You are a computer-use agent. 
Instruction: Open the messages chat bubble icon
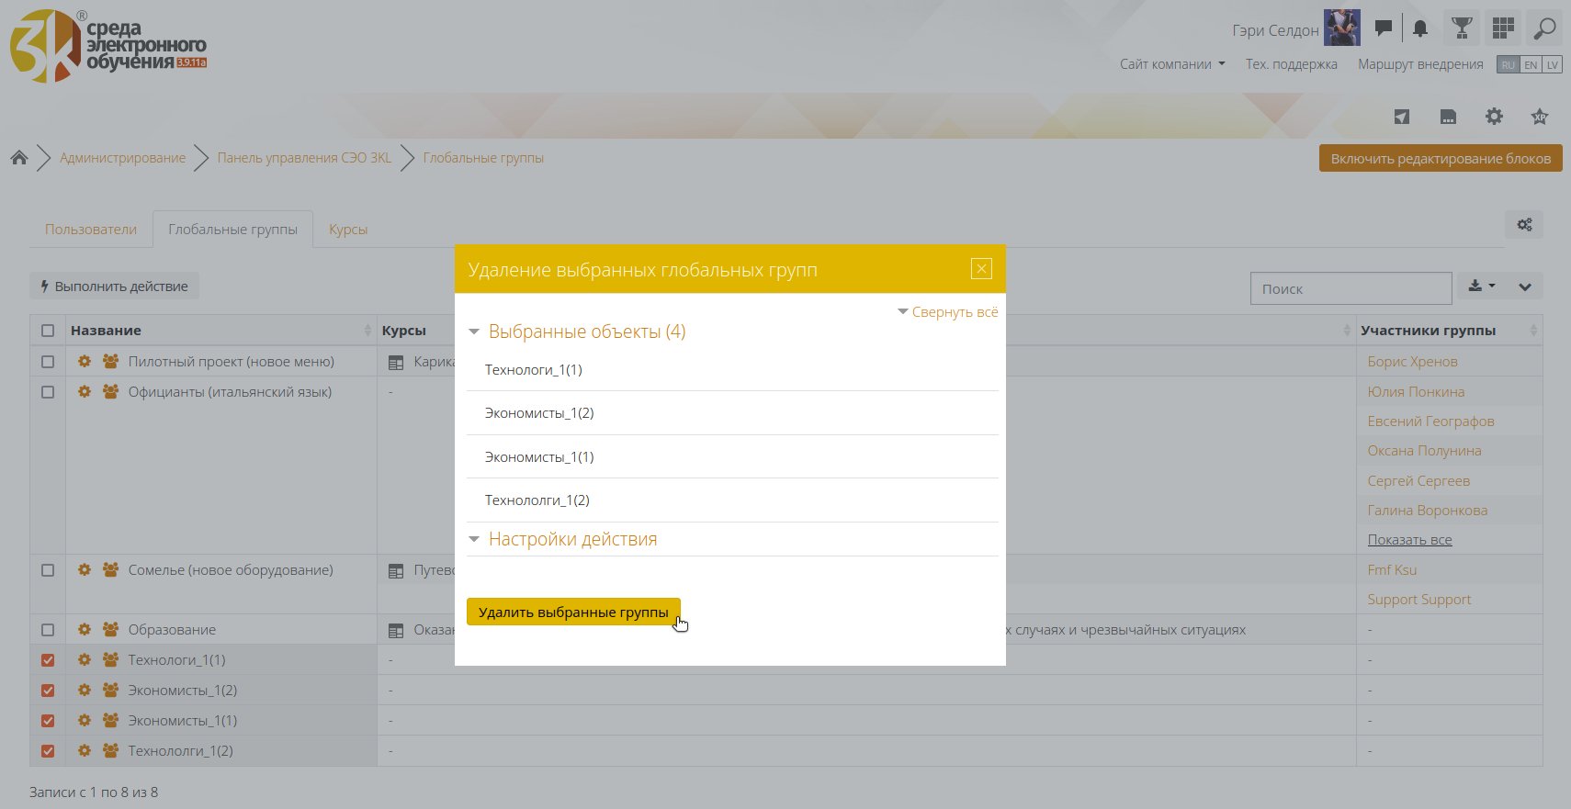coord(1383,28)
